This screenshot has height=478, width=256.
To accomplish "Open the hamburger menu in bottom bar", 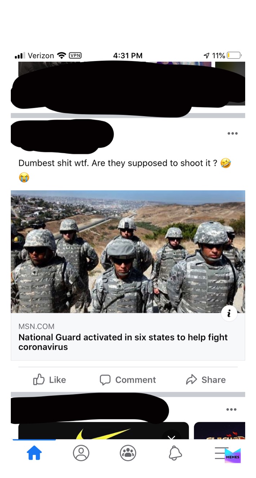I will pyautogui.click(x=221, y=453).
